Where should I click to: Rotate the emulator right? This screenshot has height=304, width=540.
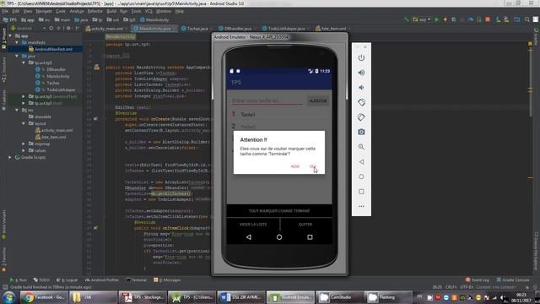pos(361,117)
